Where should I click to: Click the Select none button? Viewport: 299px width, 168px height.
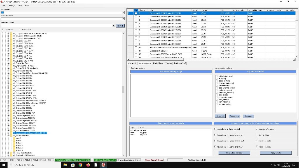coord(234,116)
